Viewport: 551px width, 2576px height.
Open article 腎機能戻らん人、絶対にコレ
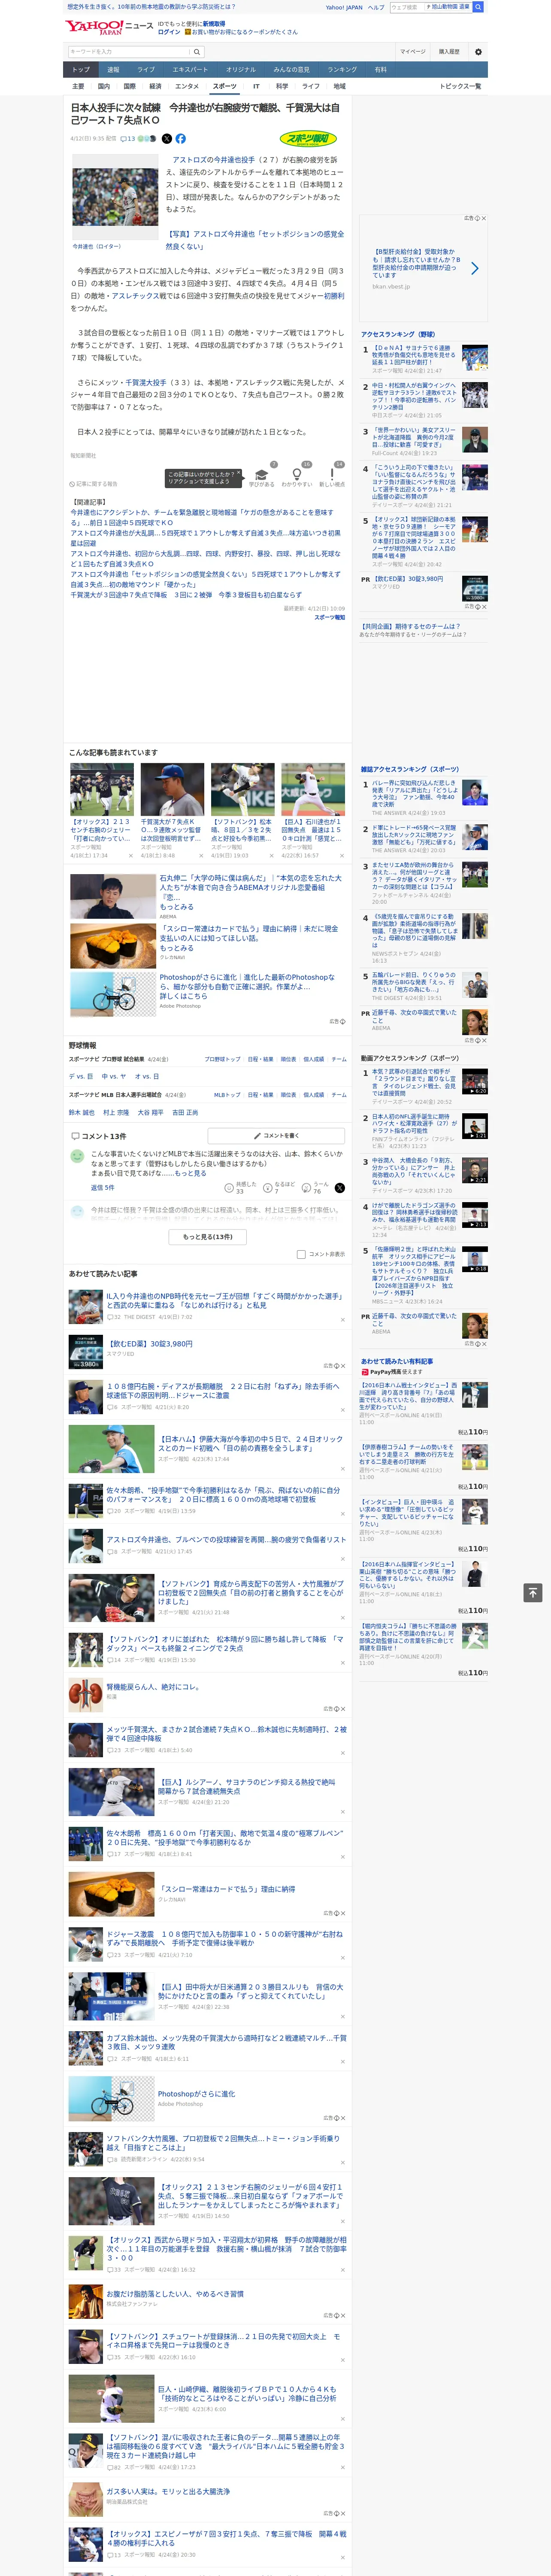[153, 1686]
